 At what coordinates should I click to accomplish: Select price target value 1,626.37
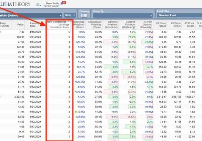(x=190, y=97)
